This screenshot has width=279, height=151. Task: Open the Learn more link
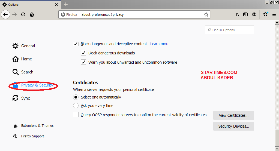click(160, 44)
